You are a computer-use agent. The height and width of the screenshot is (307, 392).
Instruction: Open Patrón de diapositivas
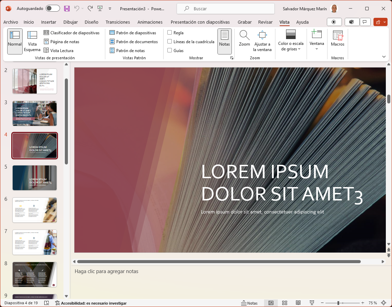click(133, 33)
